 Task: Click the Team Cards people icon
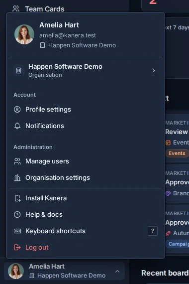[x=16, y=8]
